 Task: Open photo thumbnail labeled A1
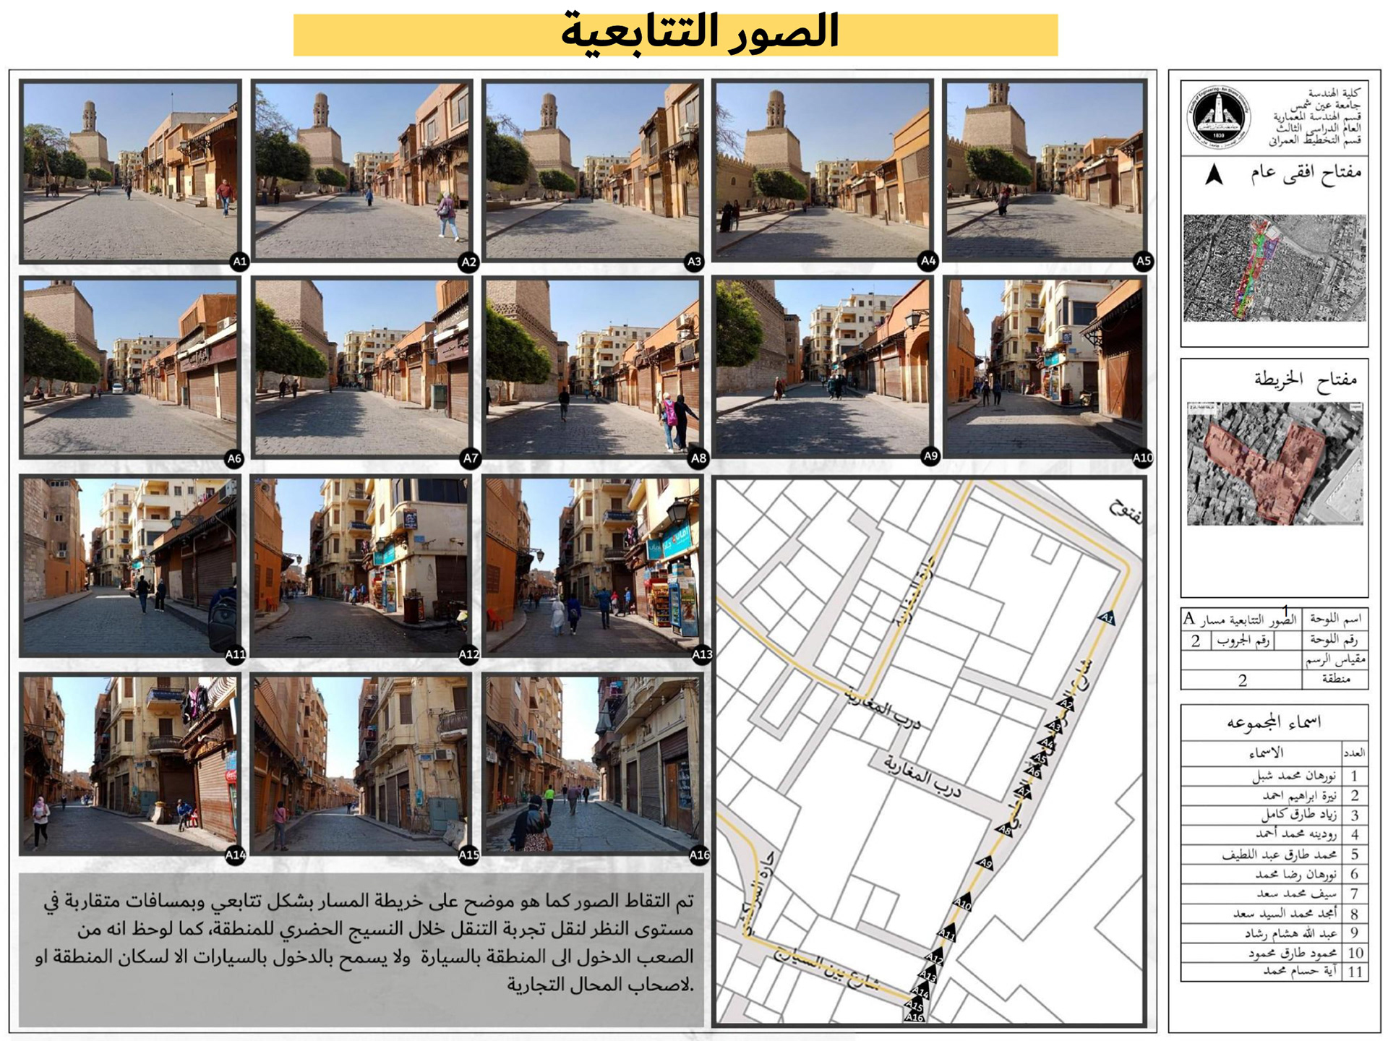point(130,171)
